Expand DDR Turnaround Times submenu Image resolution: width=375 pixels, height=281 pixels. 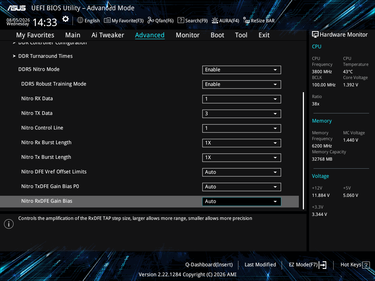45,56
